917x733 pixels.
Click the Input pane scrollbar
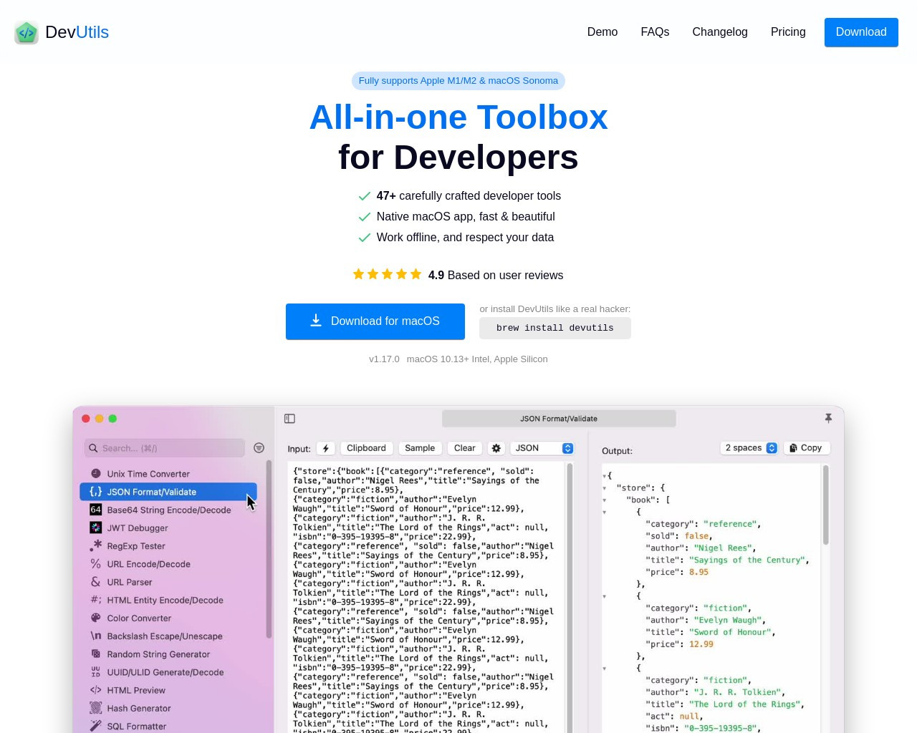[570, 598]
